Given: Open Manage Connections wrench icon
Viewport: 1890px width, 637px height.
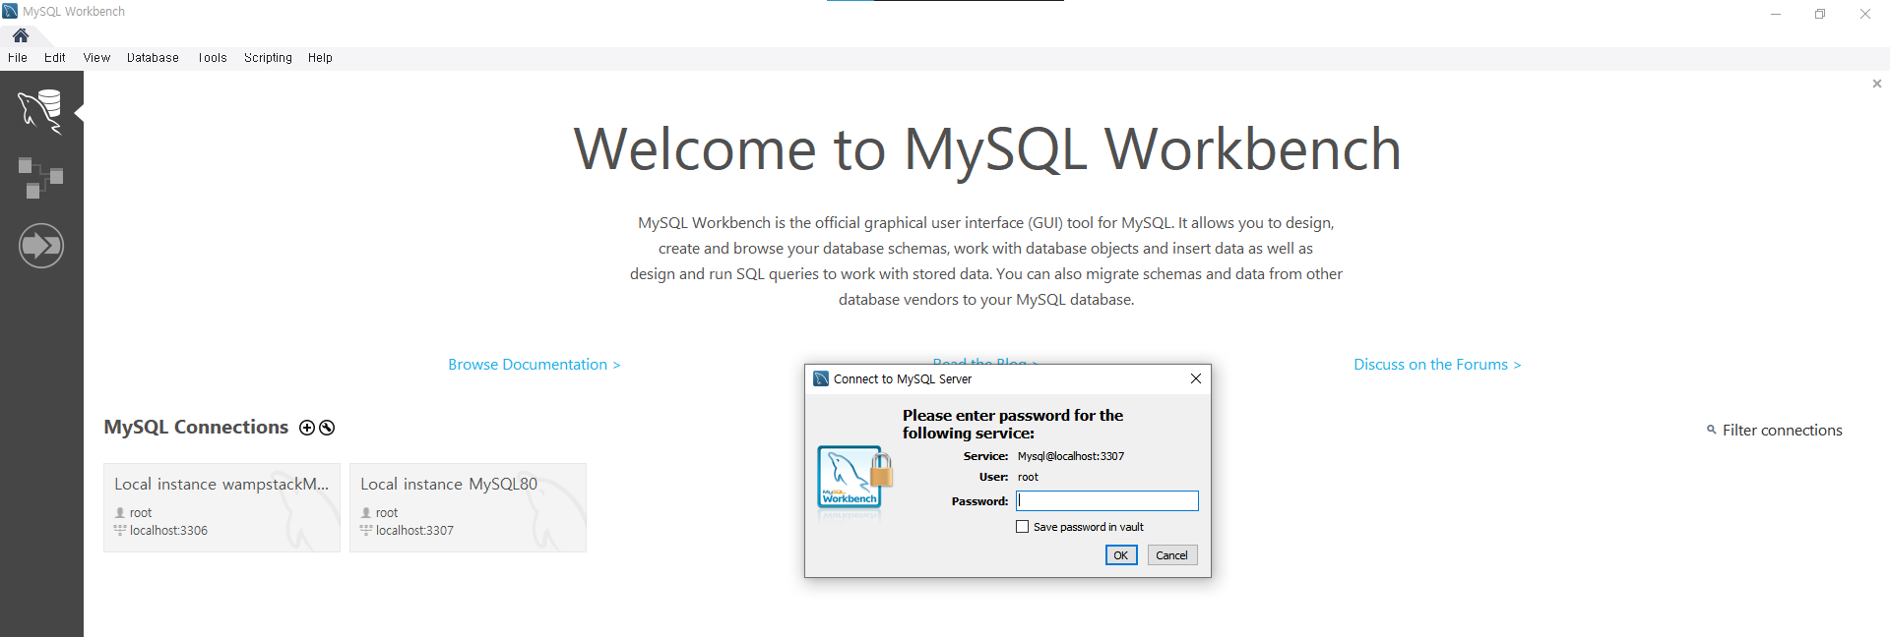Looking at the screenshot, I should 327,428.
